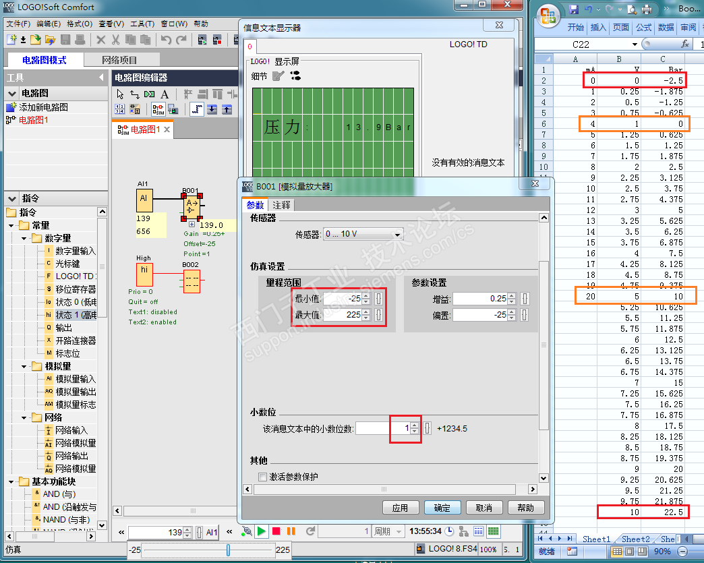
Task: Click the Excel zoom out minus button
Action: 683,552
